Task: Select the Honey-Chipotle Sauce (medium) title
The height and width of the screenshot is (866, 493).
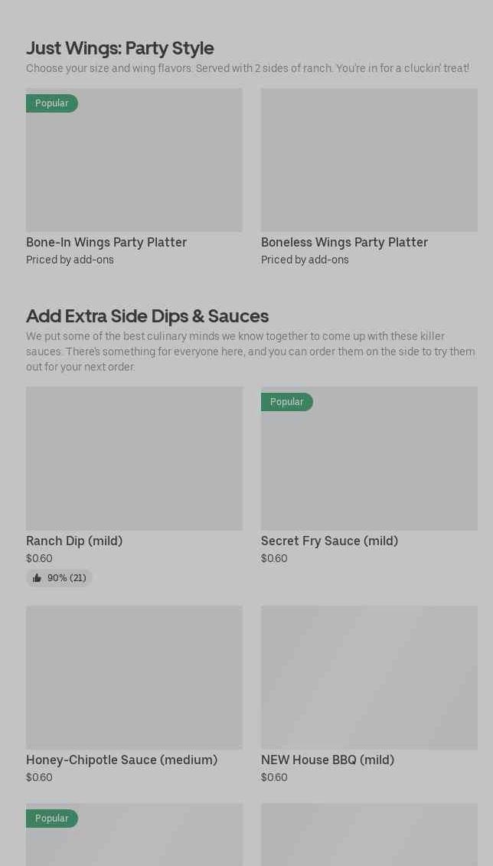Action: point(122,760)
